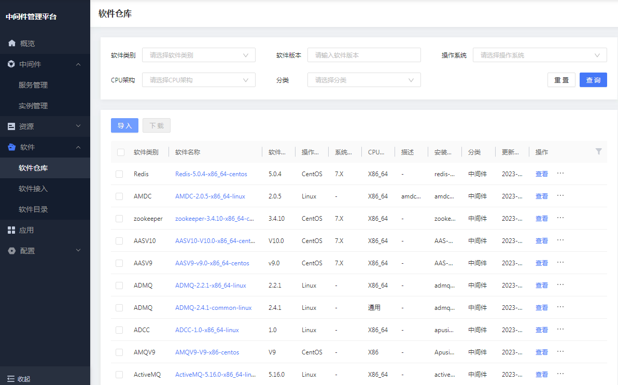Check the zookeeper row checkbox
Image resolution: width=618 pixels, height=385 pixels.
(119, 219)
